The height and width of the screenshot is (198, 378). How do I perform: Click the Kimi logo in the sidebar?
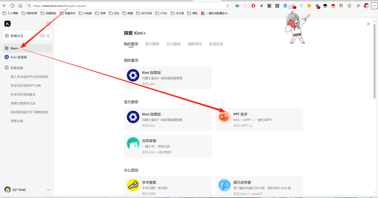[7, 24]
